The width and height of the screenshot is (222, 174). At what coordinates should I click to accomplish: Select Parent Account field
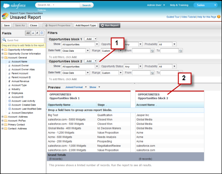(x=20, y=74)
